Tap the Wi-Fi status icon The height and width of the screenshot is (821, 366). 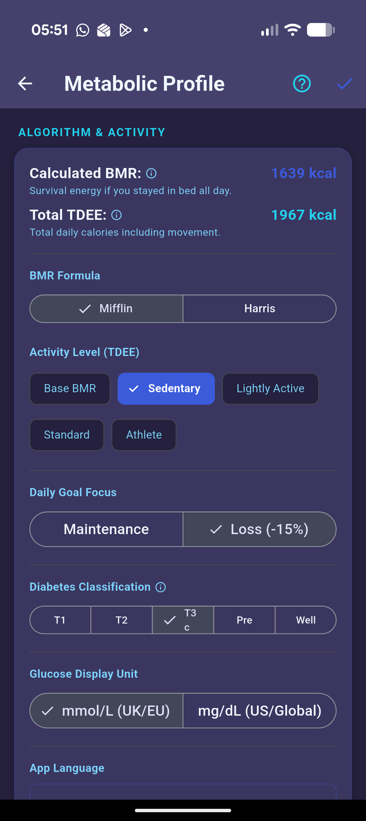(292, 30)
